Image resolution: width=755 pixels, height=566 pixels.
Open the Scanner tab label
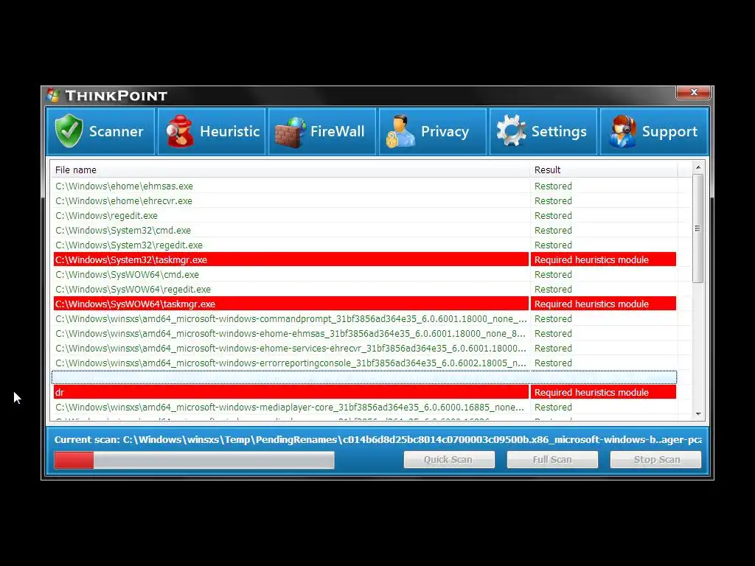[116, 131]
